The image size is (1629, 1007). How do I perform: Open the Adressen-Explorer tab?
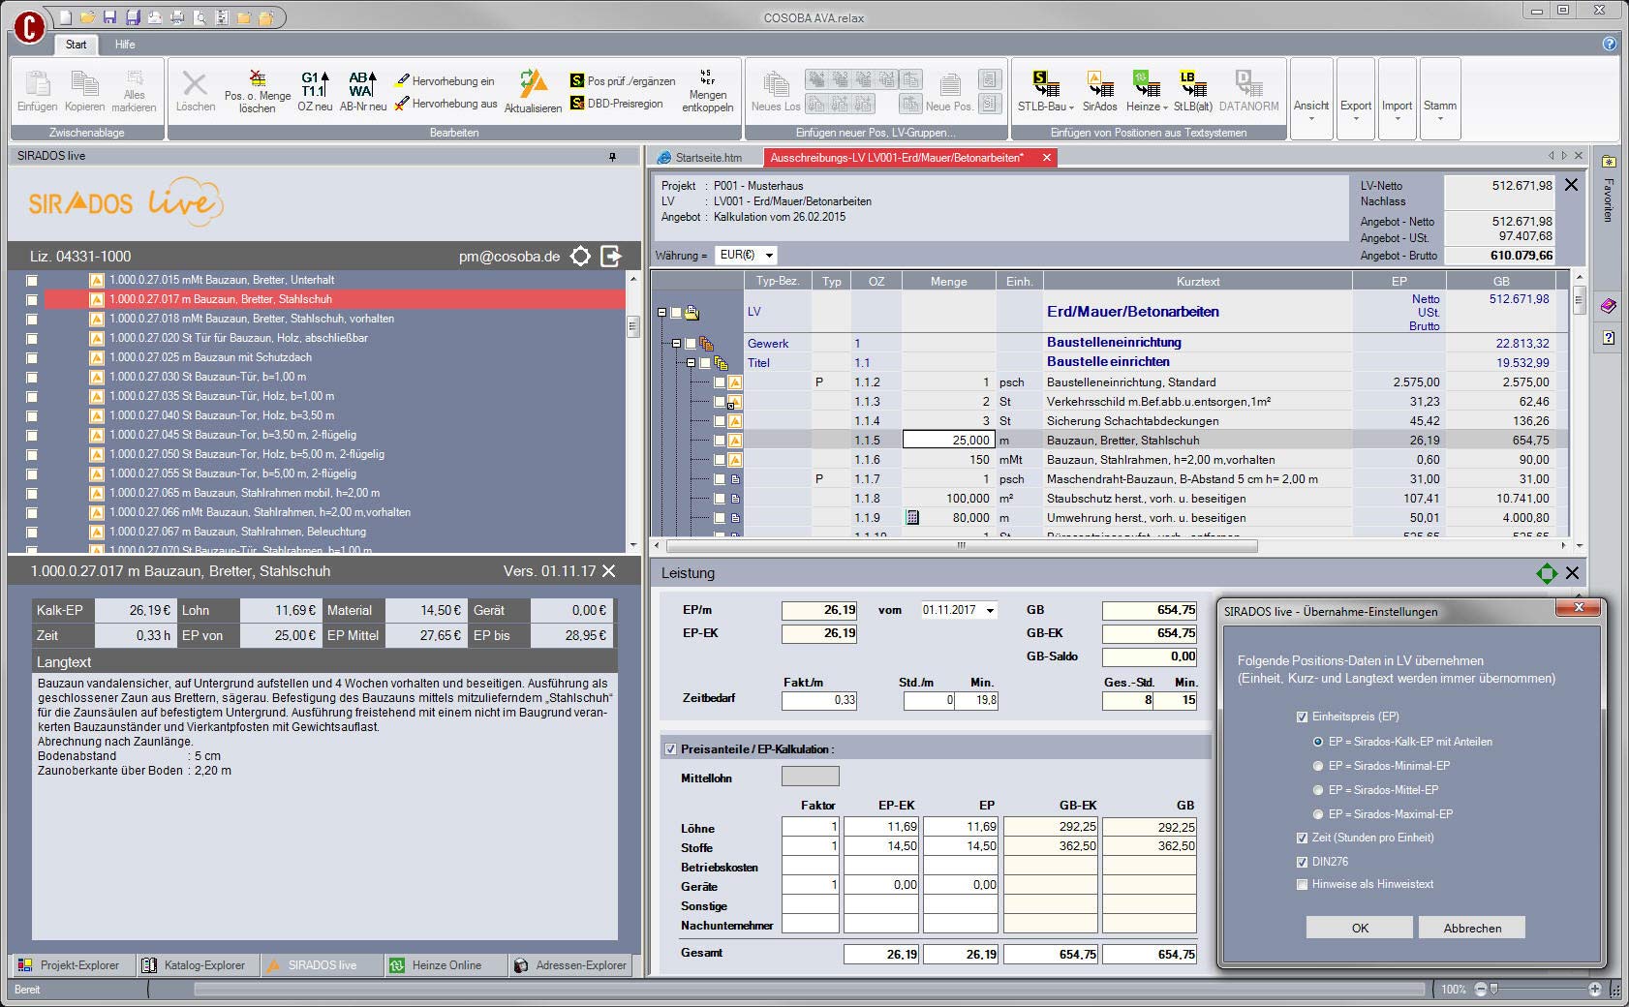(571, 965)
